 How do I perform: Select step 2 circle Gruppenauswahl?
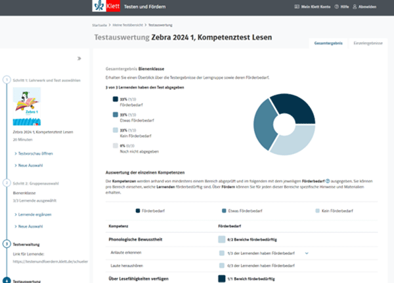pyautogui.click(x=7, y=183)
